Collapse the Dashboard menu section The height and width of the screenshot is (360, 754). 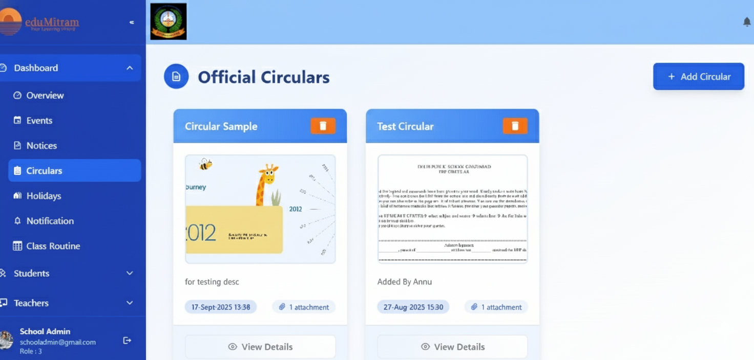point(130,68)
